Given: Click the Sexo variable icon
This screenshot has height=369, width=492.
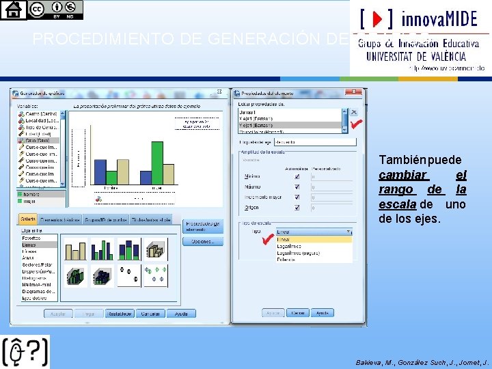Looking at the screenshot, I should (21, 140).
